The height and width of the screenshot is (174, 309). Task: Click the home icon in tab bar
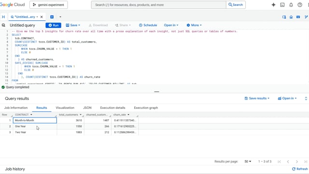(291, 17)
